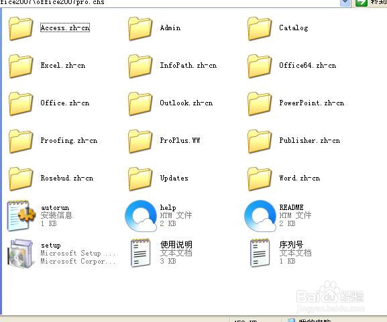This screenshot has width=387, height=322.
Task: Click the help HTM browser icon
Action: tap(141, 216)
